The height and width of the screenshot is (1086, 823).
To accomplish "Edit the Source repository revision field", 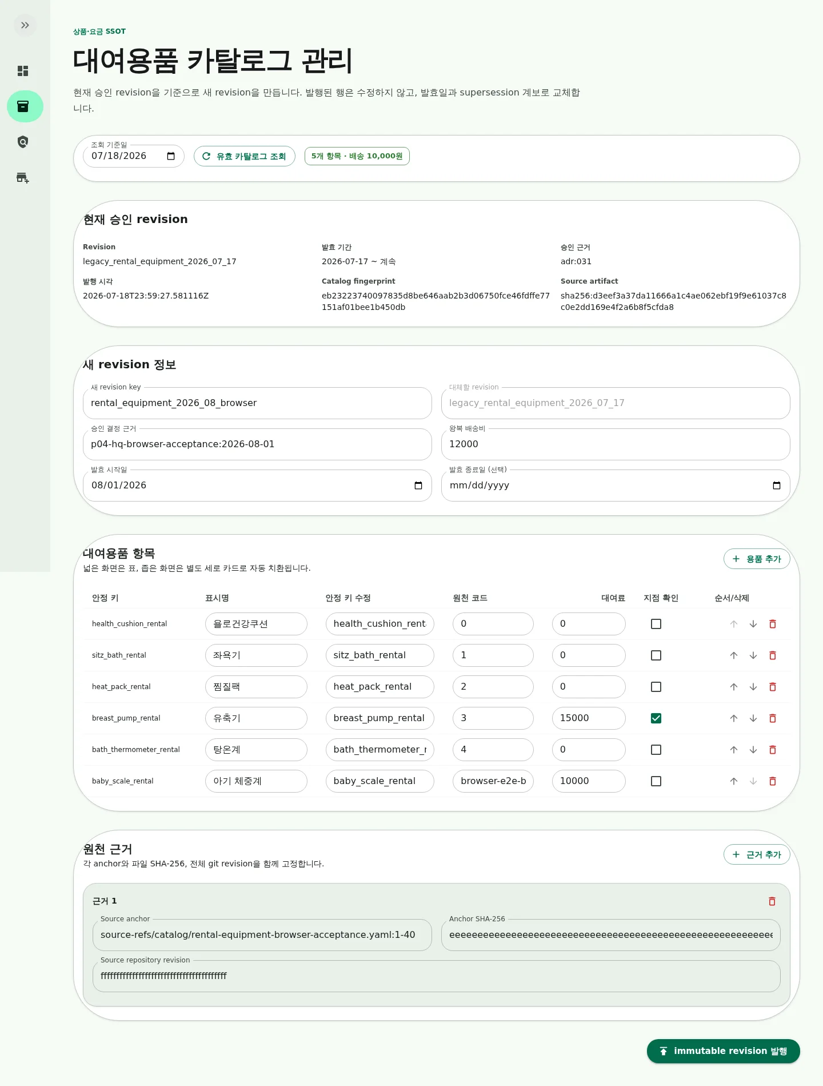I will (x=437, y=976).
